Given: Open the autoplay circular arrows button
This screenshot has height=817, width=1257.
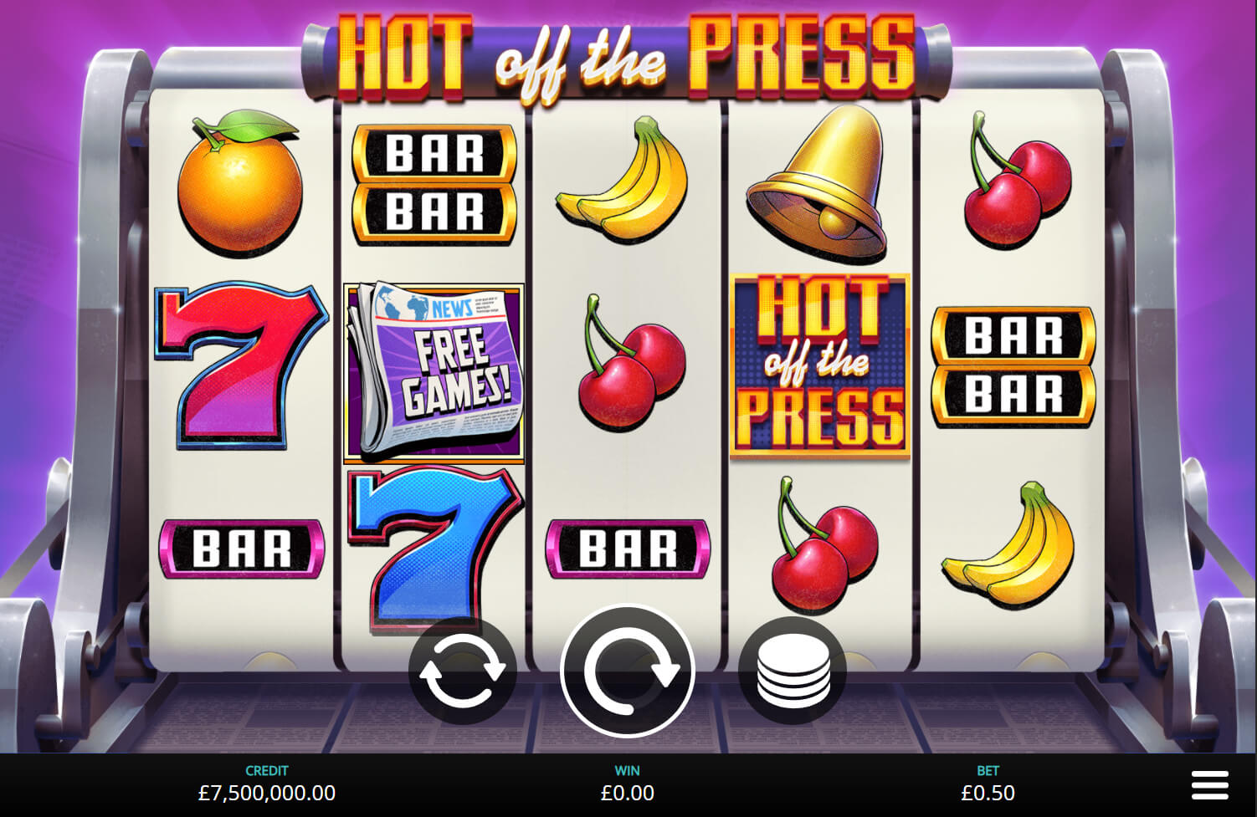Looking at the screenshot, I should 463,671.
